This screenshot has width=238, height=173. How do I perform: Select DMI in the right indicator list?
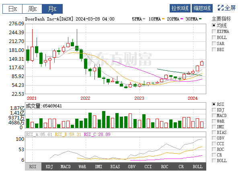coord(214,127)
